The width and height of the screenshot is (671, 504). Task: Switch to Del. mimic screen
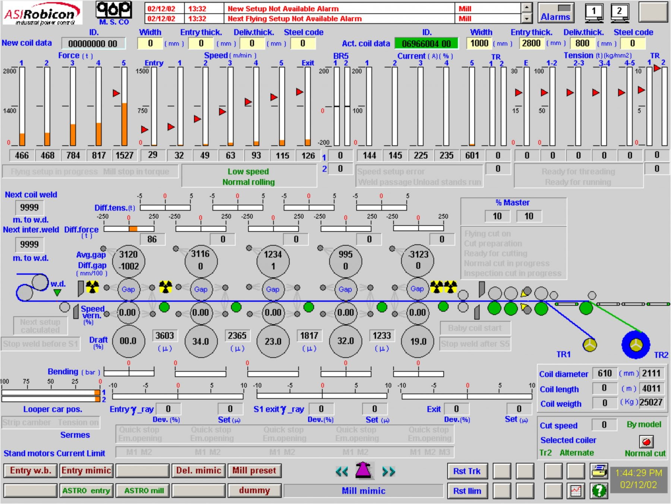198,470
